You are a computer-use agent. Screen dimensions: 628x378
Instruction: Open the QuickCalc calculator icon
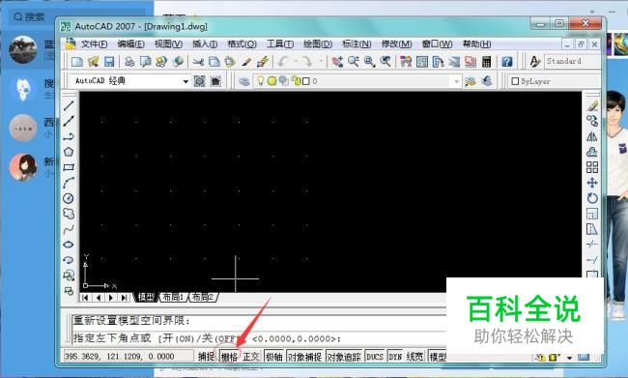(486, 62)
